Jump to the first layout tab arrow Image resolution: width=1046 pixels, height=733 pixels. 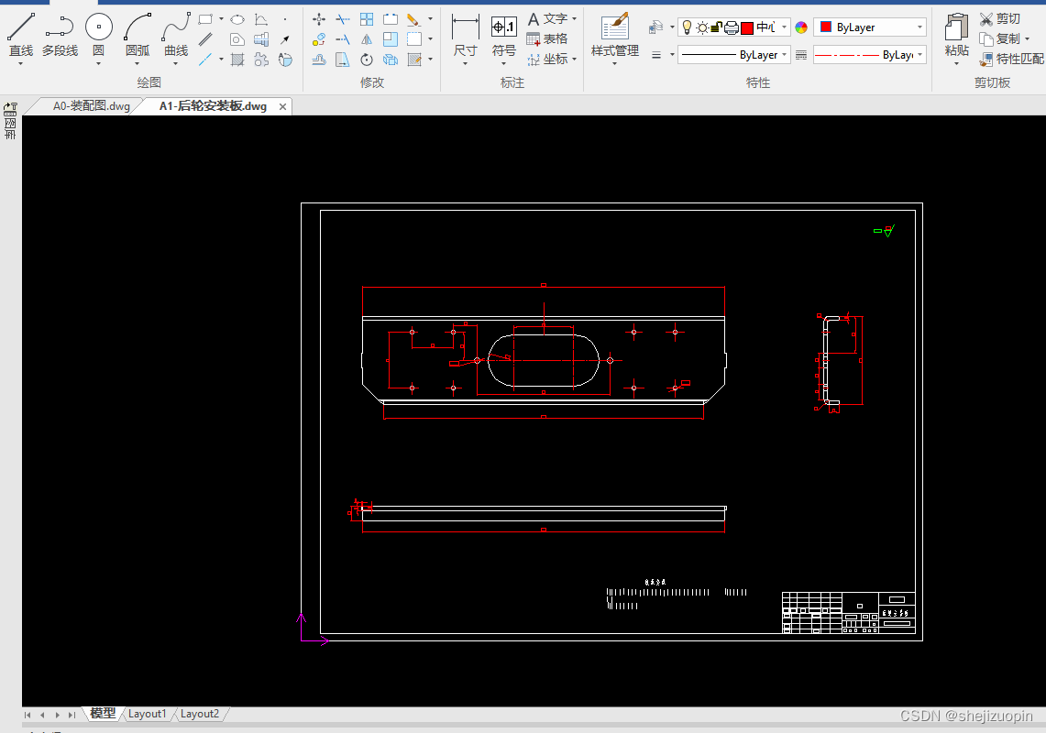pos(28,715)
